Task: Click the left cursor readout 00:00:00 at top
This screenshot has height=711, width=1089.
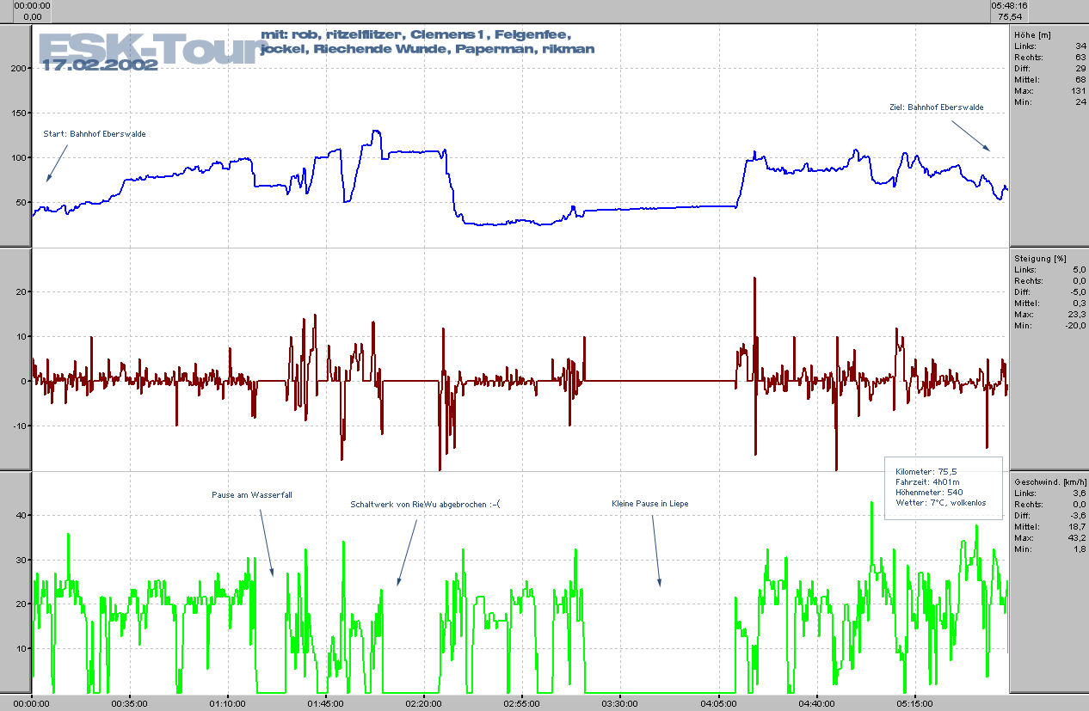Action: [33, 5]
